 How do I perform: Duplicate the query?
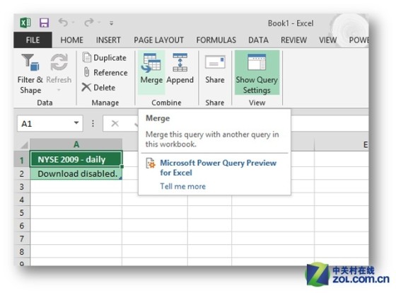[x=105, y=57]
